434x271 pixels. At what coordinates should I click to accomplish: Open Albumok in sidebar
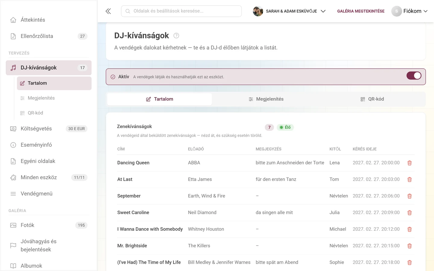coord(49,266)
